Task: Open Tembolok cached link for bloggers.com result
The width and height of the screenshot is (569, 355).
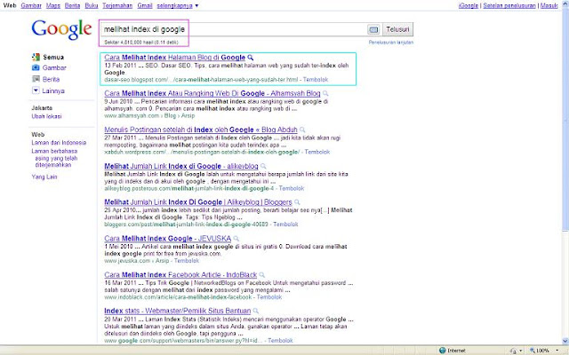Action: [285, 225]
